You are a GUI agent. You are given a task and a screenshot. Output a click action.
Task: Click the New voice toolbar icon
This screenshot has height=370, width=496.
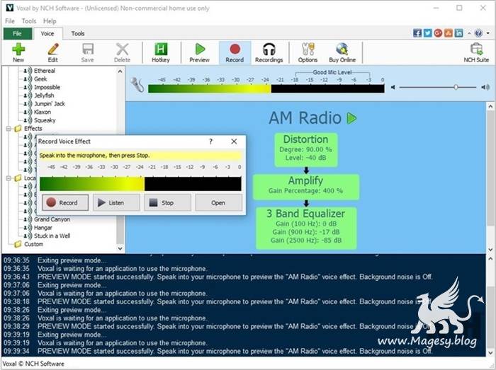(18, 52)
